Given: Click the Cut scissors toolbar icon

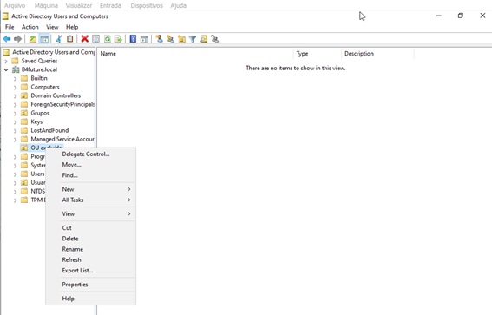Looking at the screenshot, I should coord(59,39).
